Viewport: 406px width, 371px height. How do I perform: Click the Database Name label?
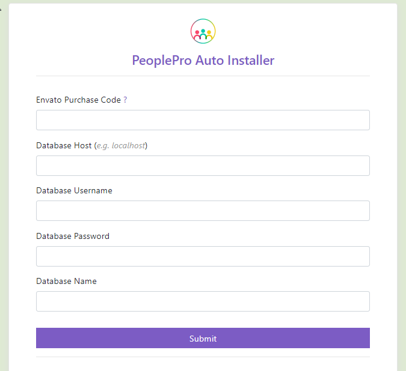point(66,282)
